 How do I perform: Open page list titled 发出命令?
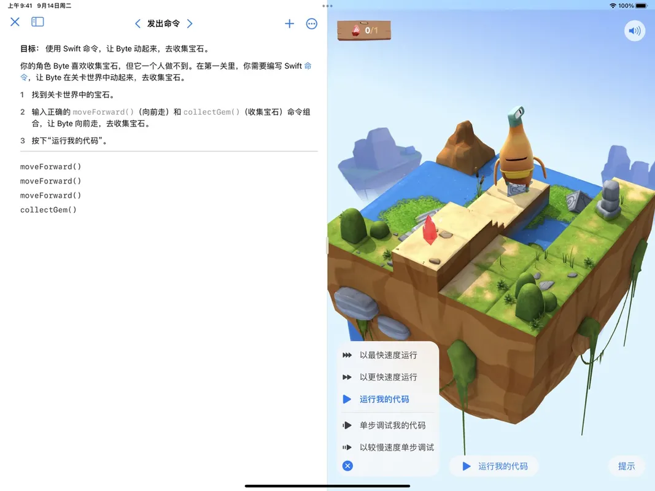[x=163, y=24]
